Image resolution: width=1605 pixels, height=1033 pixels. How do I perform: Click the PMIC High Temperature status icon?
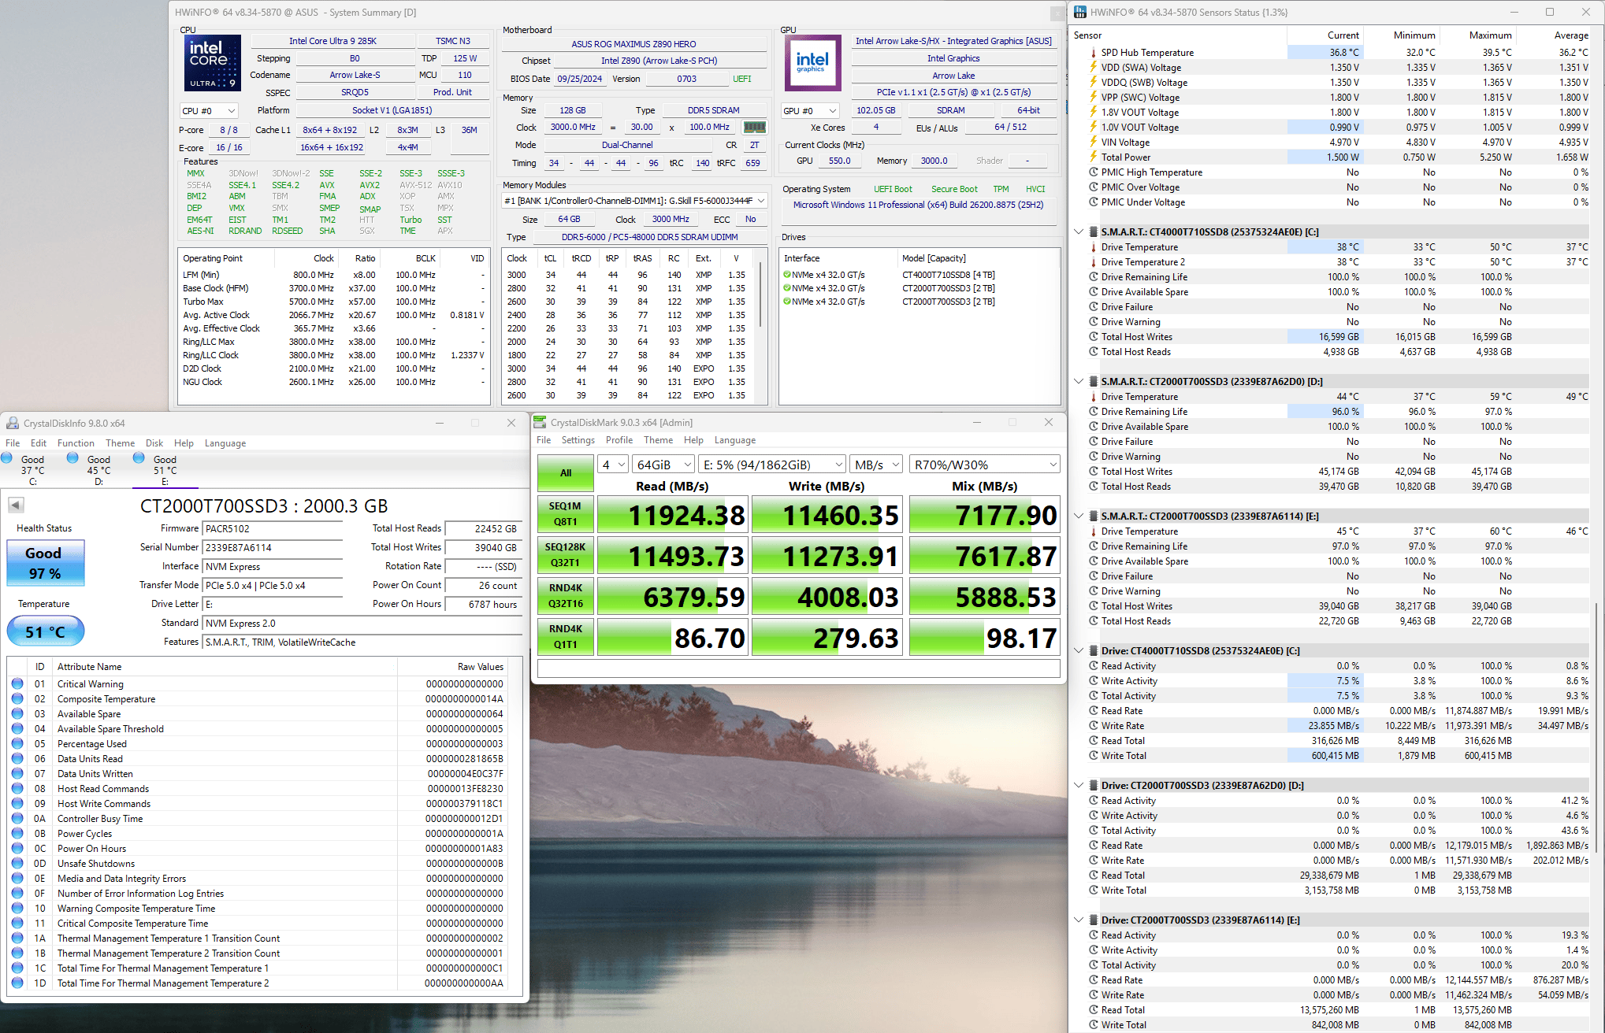coord(1094,172)
